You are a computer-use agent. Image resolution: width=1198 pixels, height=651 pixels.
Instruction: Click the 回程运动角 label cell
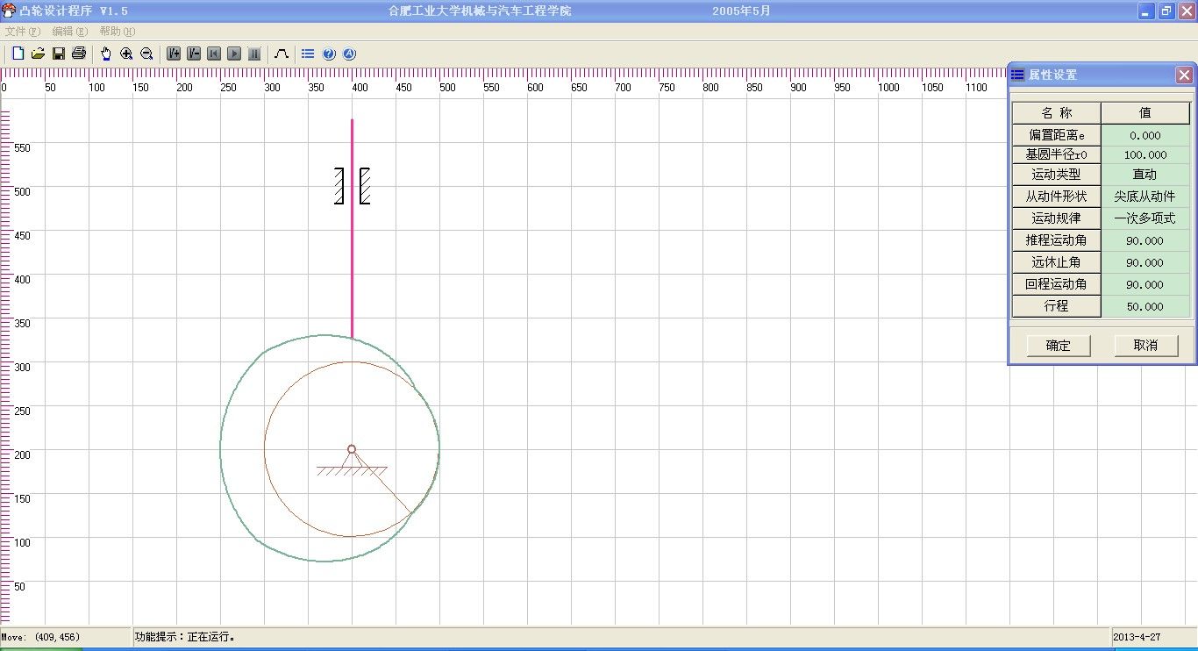(1057, 284)
